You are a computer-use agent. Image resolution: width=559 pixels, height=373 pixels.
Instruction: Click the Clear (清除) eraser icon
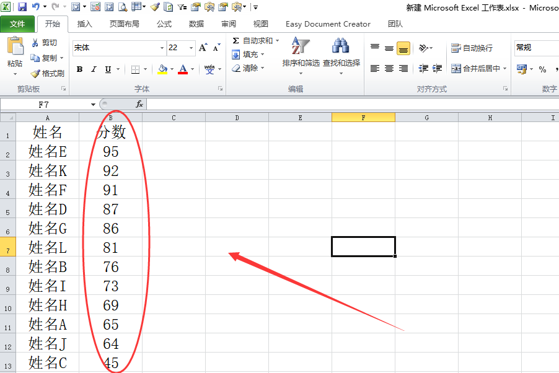tap(235, 68)
